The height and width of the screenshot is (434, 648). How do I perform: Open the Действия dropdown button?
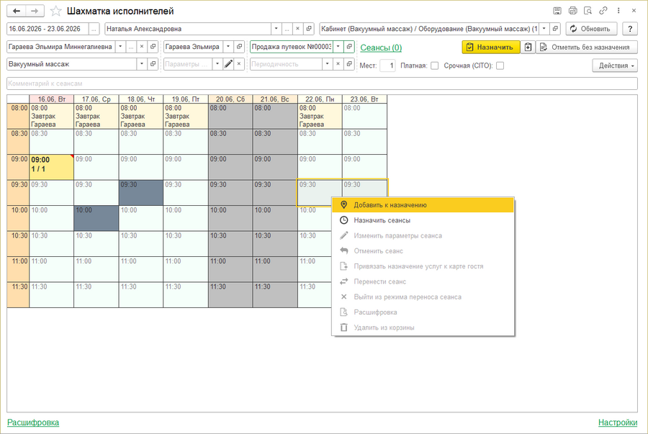[x=615, y=65]
